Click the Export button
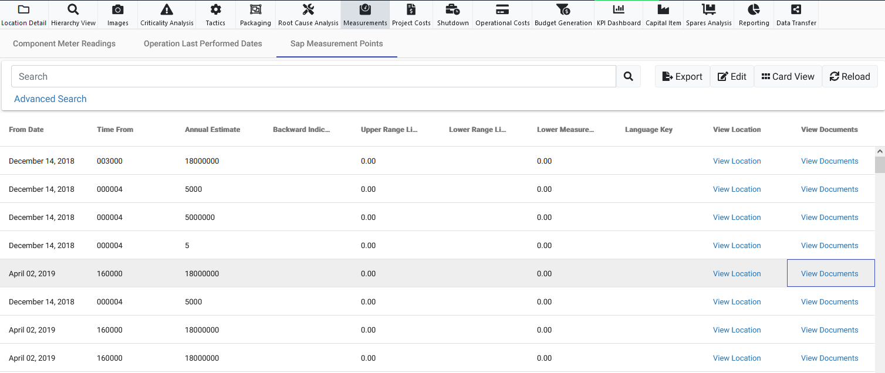Image resolution: width=885 pixels, height=373 pixels. pos(683,76)
